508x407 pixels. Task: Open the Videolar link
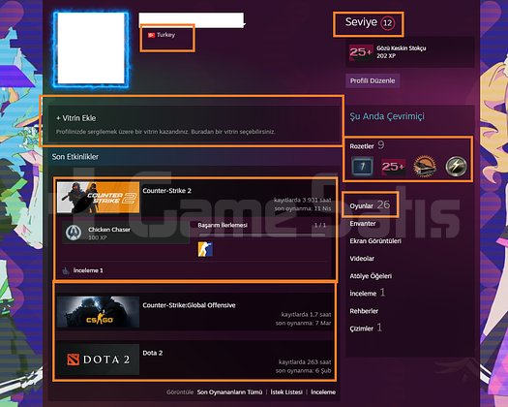pos(362,259)
